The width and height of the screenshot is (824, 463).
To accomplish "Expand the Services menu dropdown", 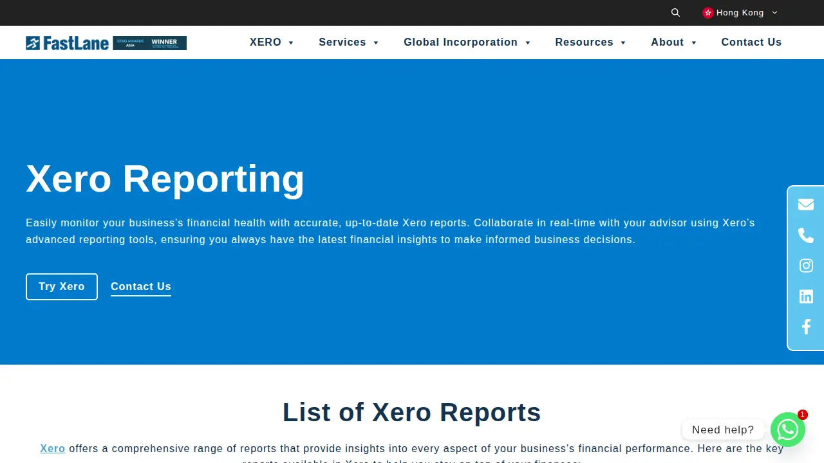I will tap(349, 42).
